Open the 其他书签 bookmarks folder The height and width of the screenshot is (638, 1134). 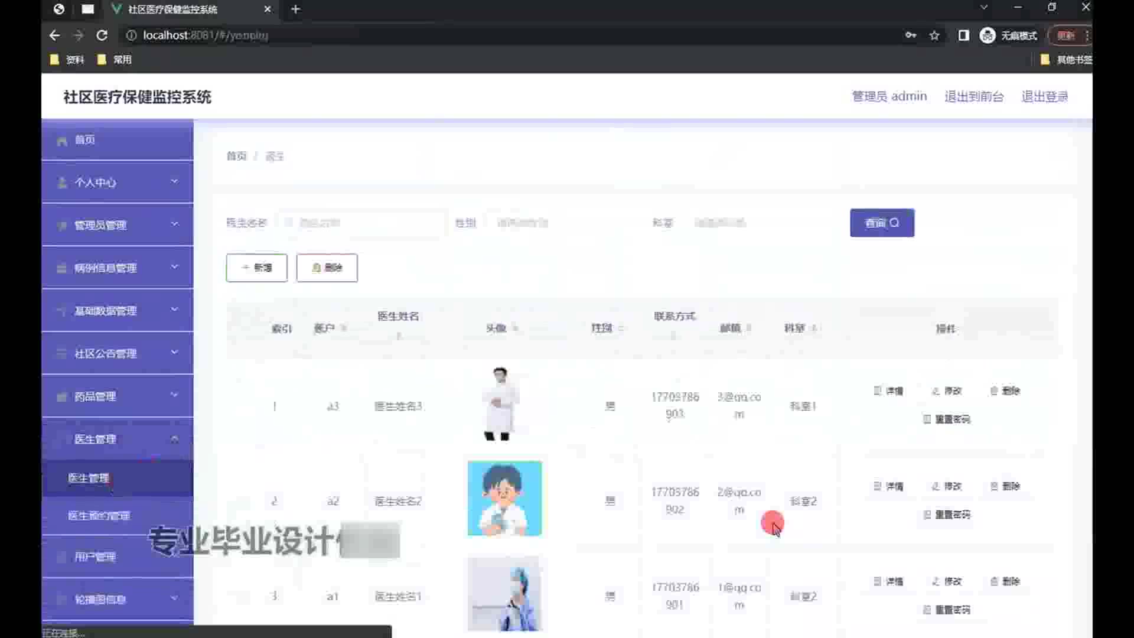(x=1066, y=60)
